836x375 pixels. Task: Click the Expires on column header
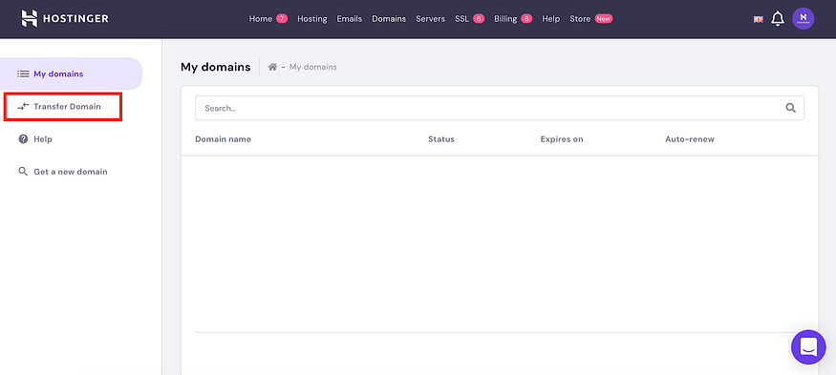[x=562, y=139]
